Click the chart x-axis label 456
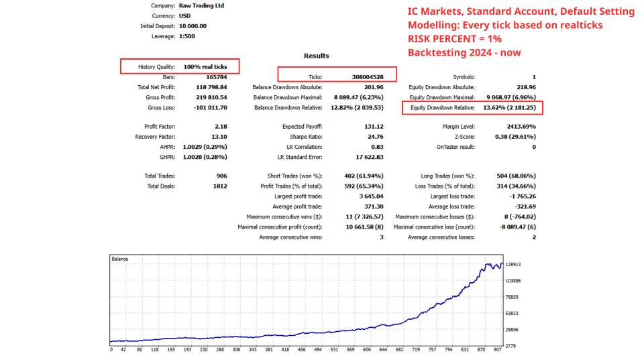644x362 pixels. pos(301,350)
